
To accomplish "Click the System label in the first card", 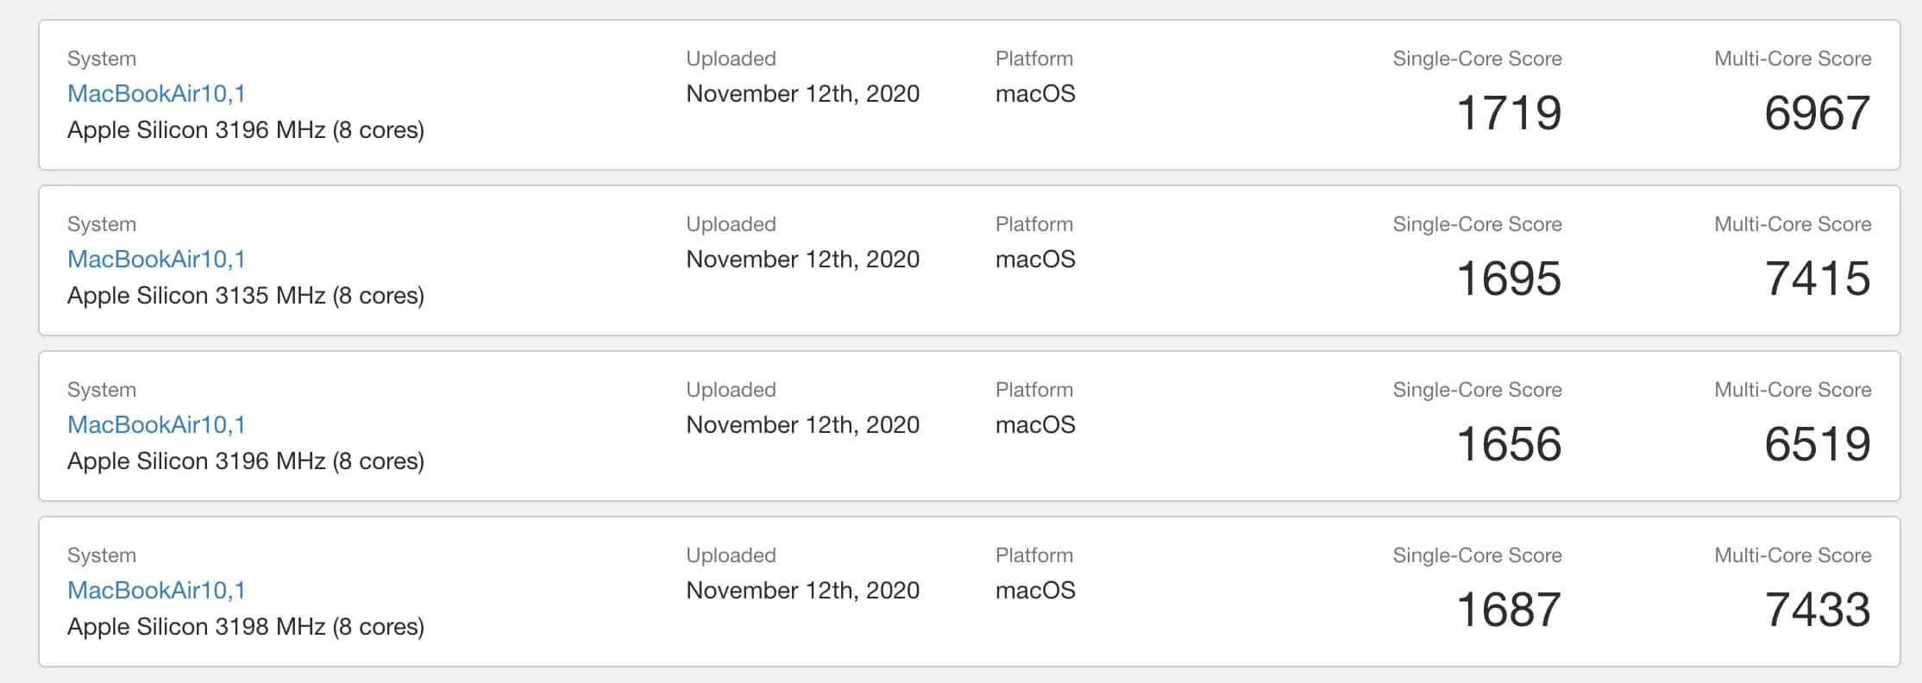I will pos(102,59).
